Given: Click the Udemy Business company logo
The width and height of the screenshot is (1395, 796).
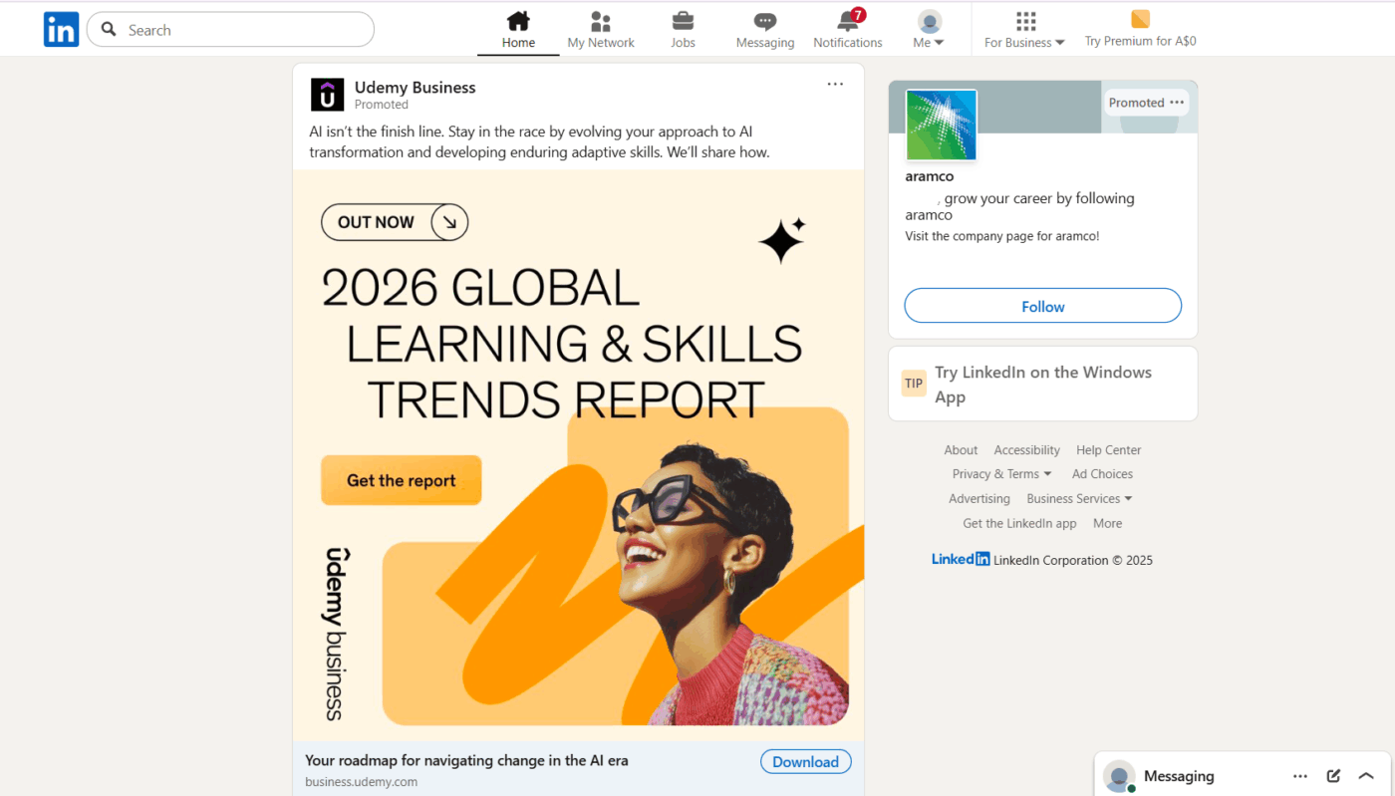Looking at the screenshot, I should pyautogui.click(x=328, y=94).
